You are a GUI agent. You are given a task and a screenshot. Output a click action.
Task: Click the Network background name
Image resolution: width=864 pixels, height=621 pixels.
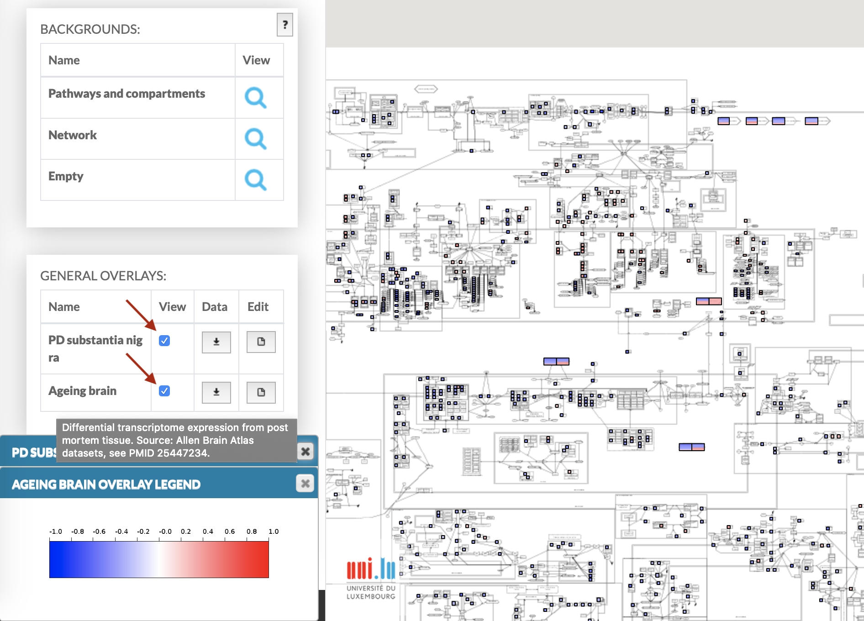(x=73, y=135)
